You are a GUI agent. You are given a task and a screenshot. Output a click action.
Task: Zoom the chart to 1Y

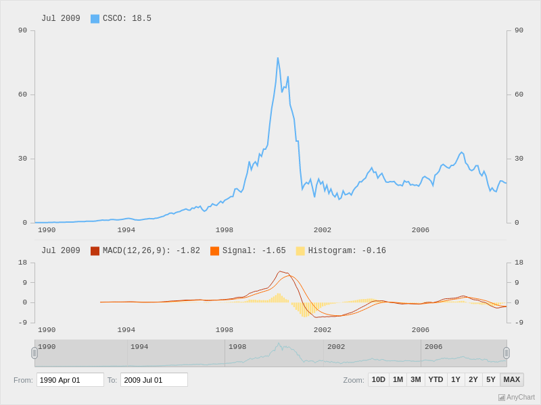tap(456, 379)
